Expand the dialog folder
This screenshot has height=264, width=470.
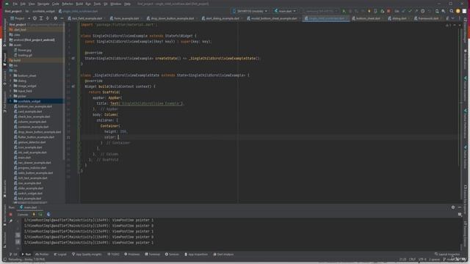[11, 81]
